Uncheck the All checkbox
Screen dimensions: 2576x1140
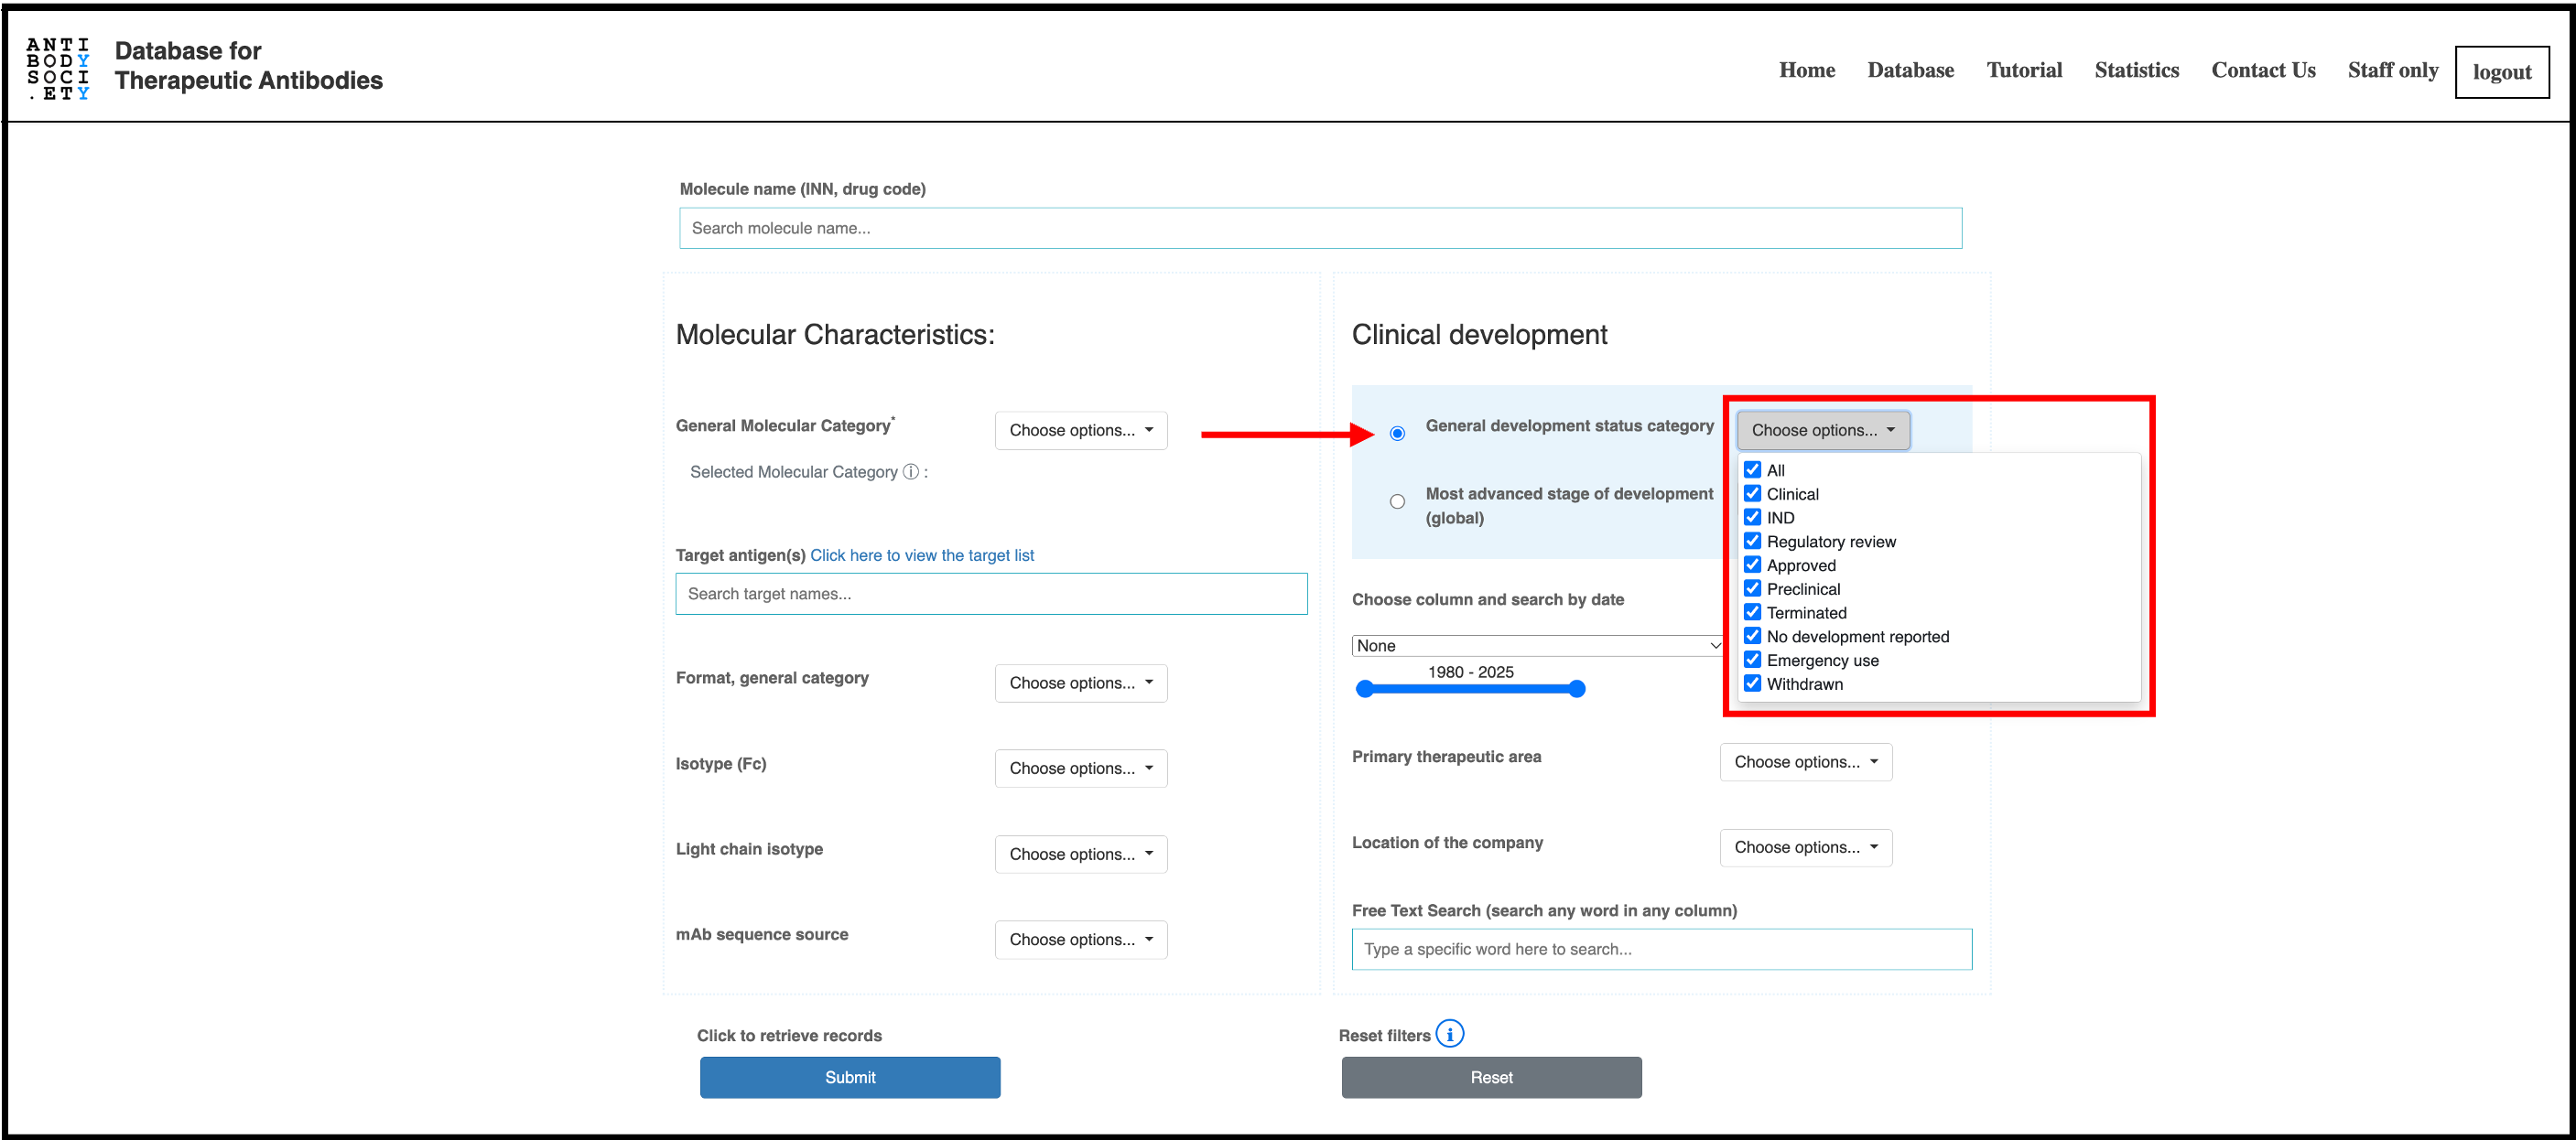(1752, 469)
